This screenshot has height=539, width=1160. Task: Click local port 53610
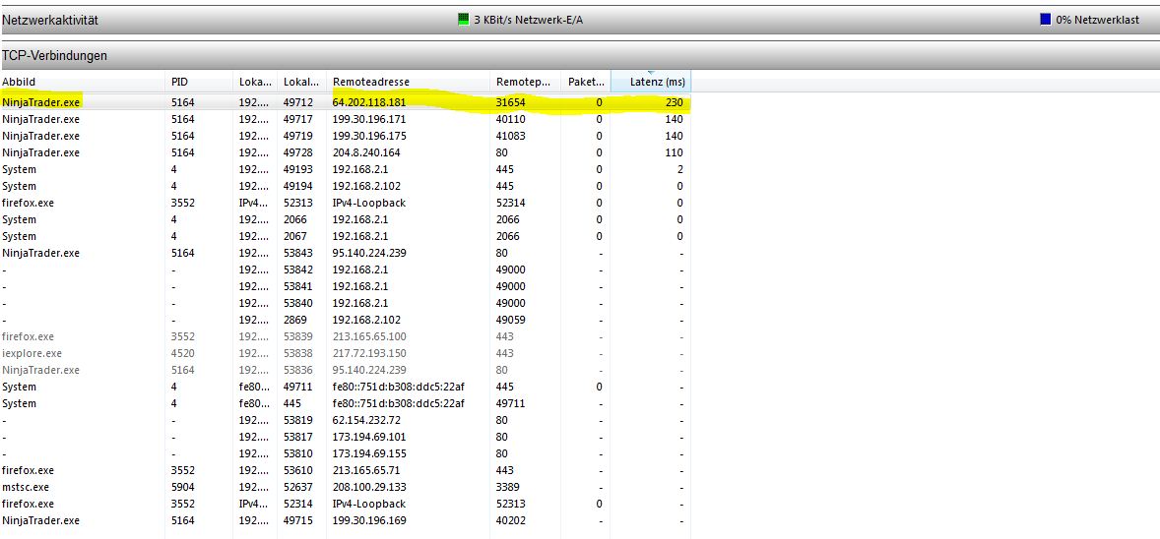(x=298, y=470)
